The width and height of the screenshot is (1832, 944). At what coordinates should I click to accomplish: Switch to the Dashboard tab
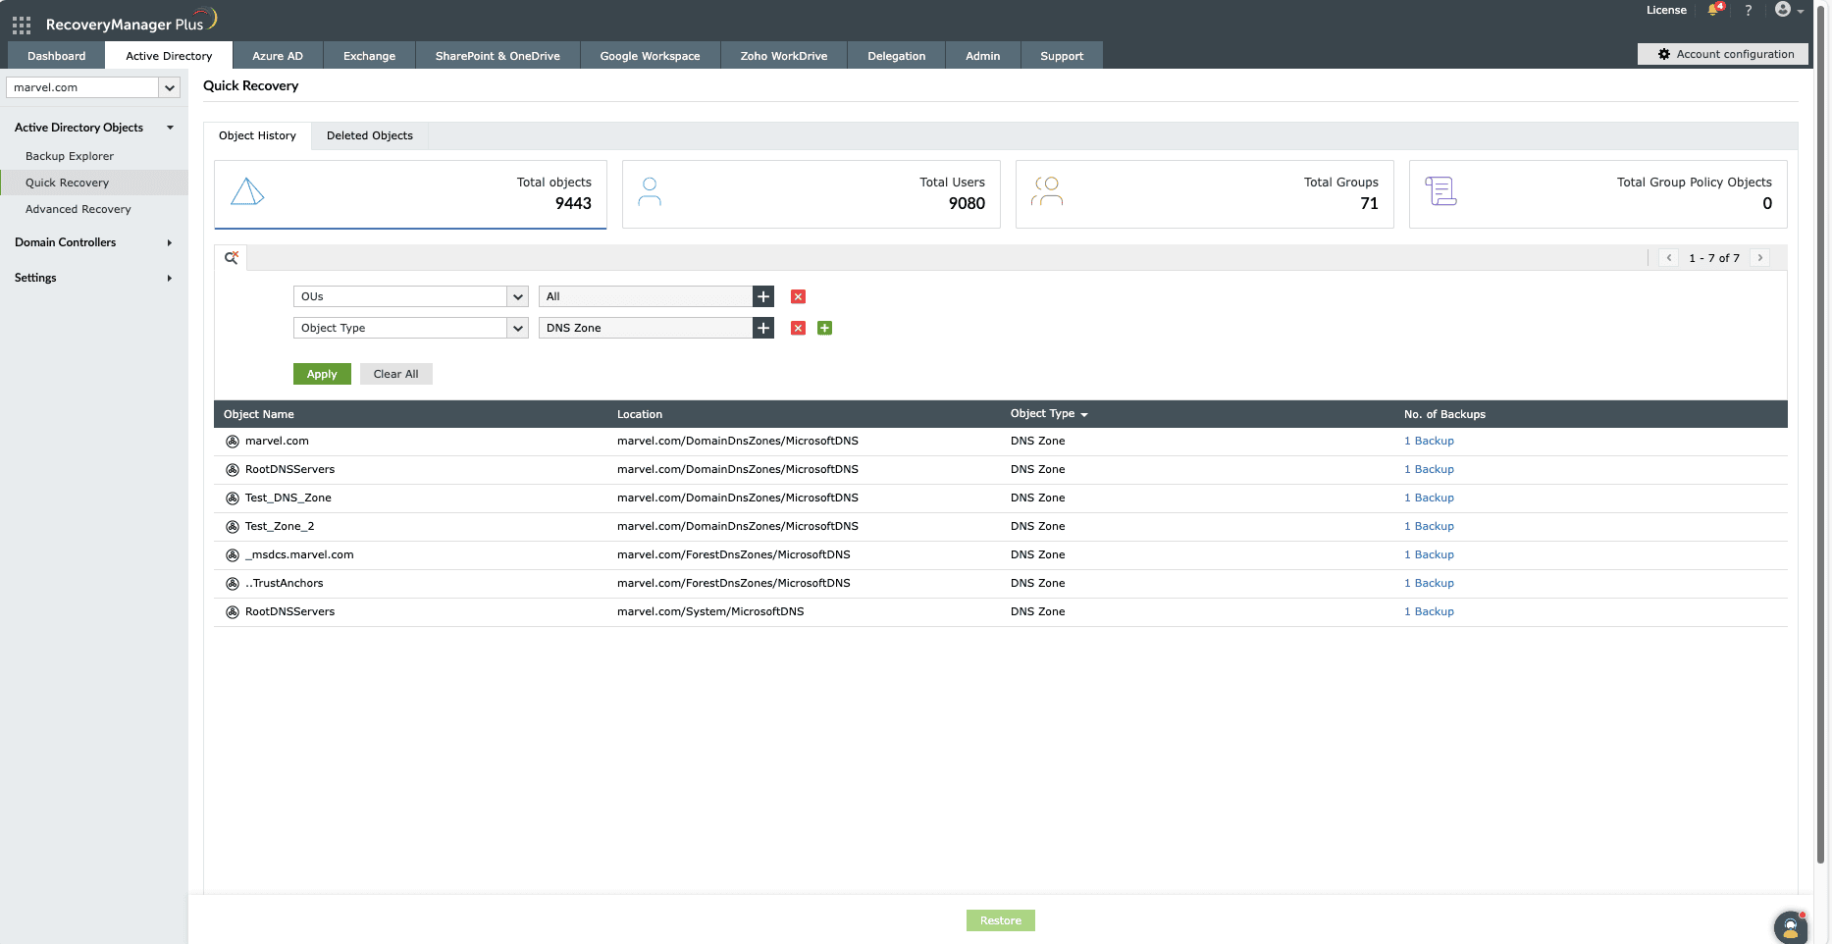tap(57, 56)
